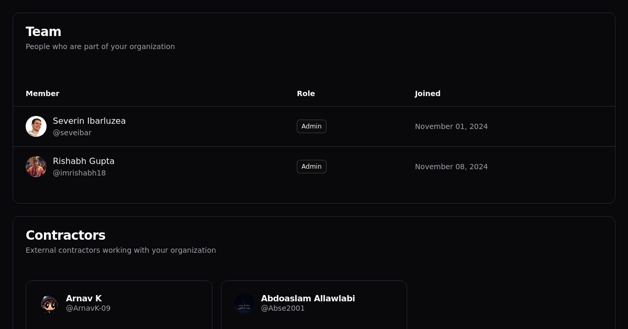Select the Joined column header
The image size is (628, 329).
click(428, 93)
